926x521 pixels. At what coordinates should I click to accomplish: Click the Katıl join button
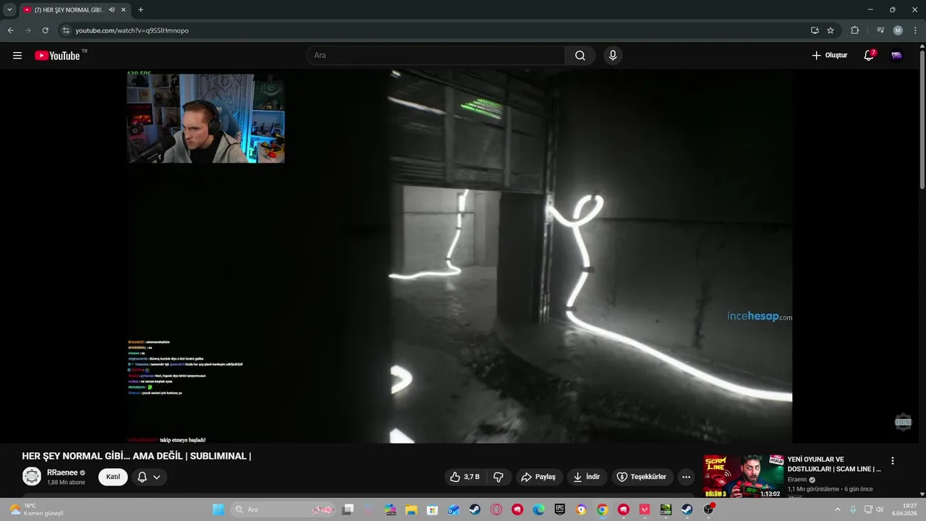113,477
